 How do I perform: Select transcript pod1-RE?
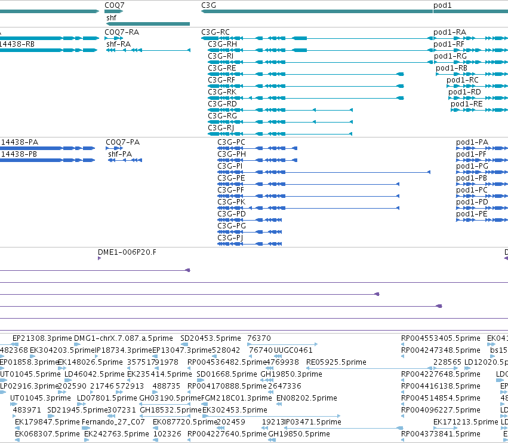[479, 110]
